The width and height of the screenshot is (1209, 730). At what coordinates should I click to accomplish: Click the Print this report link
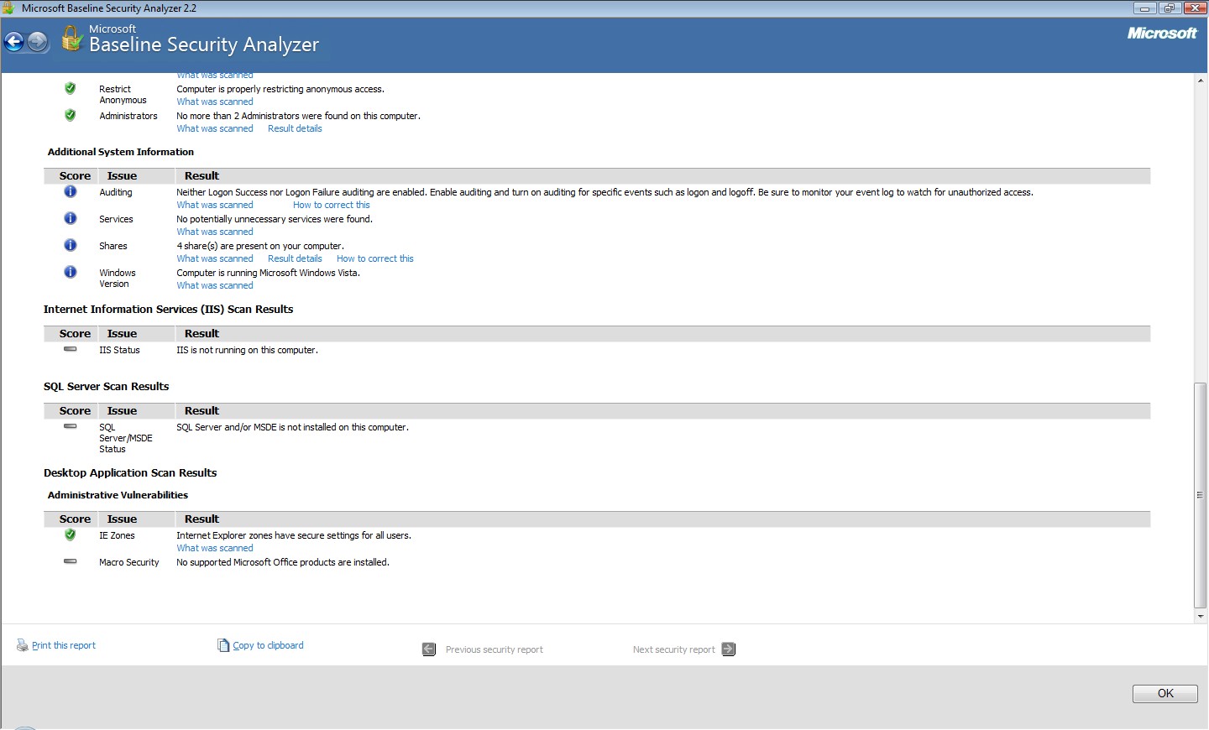64,645
